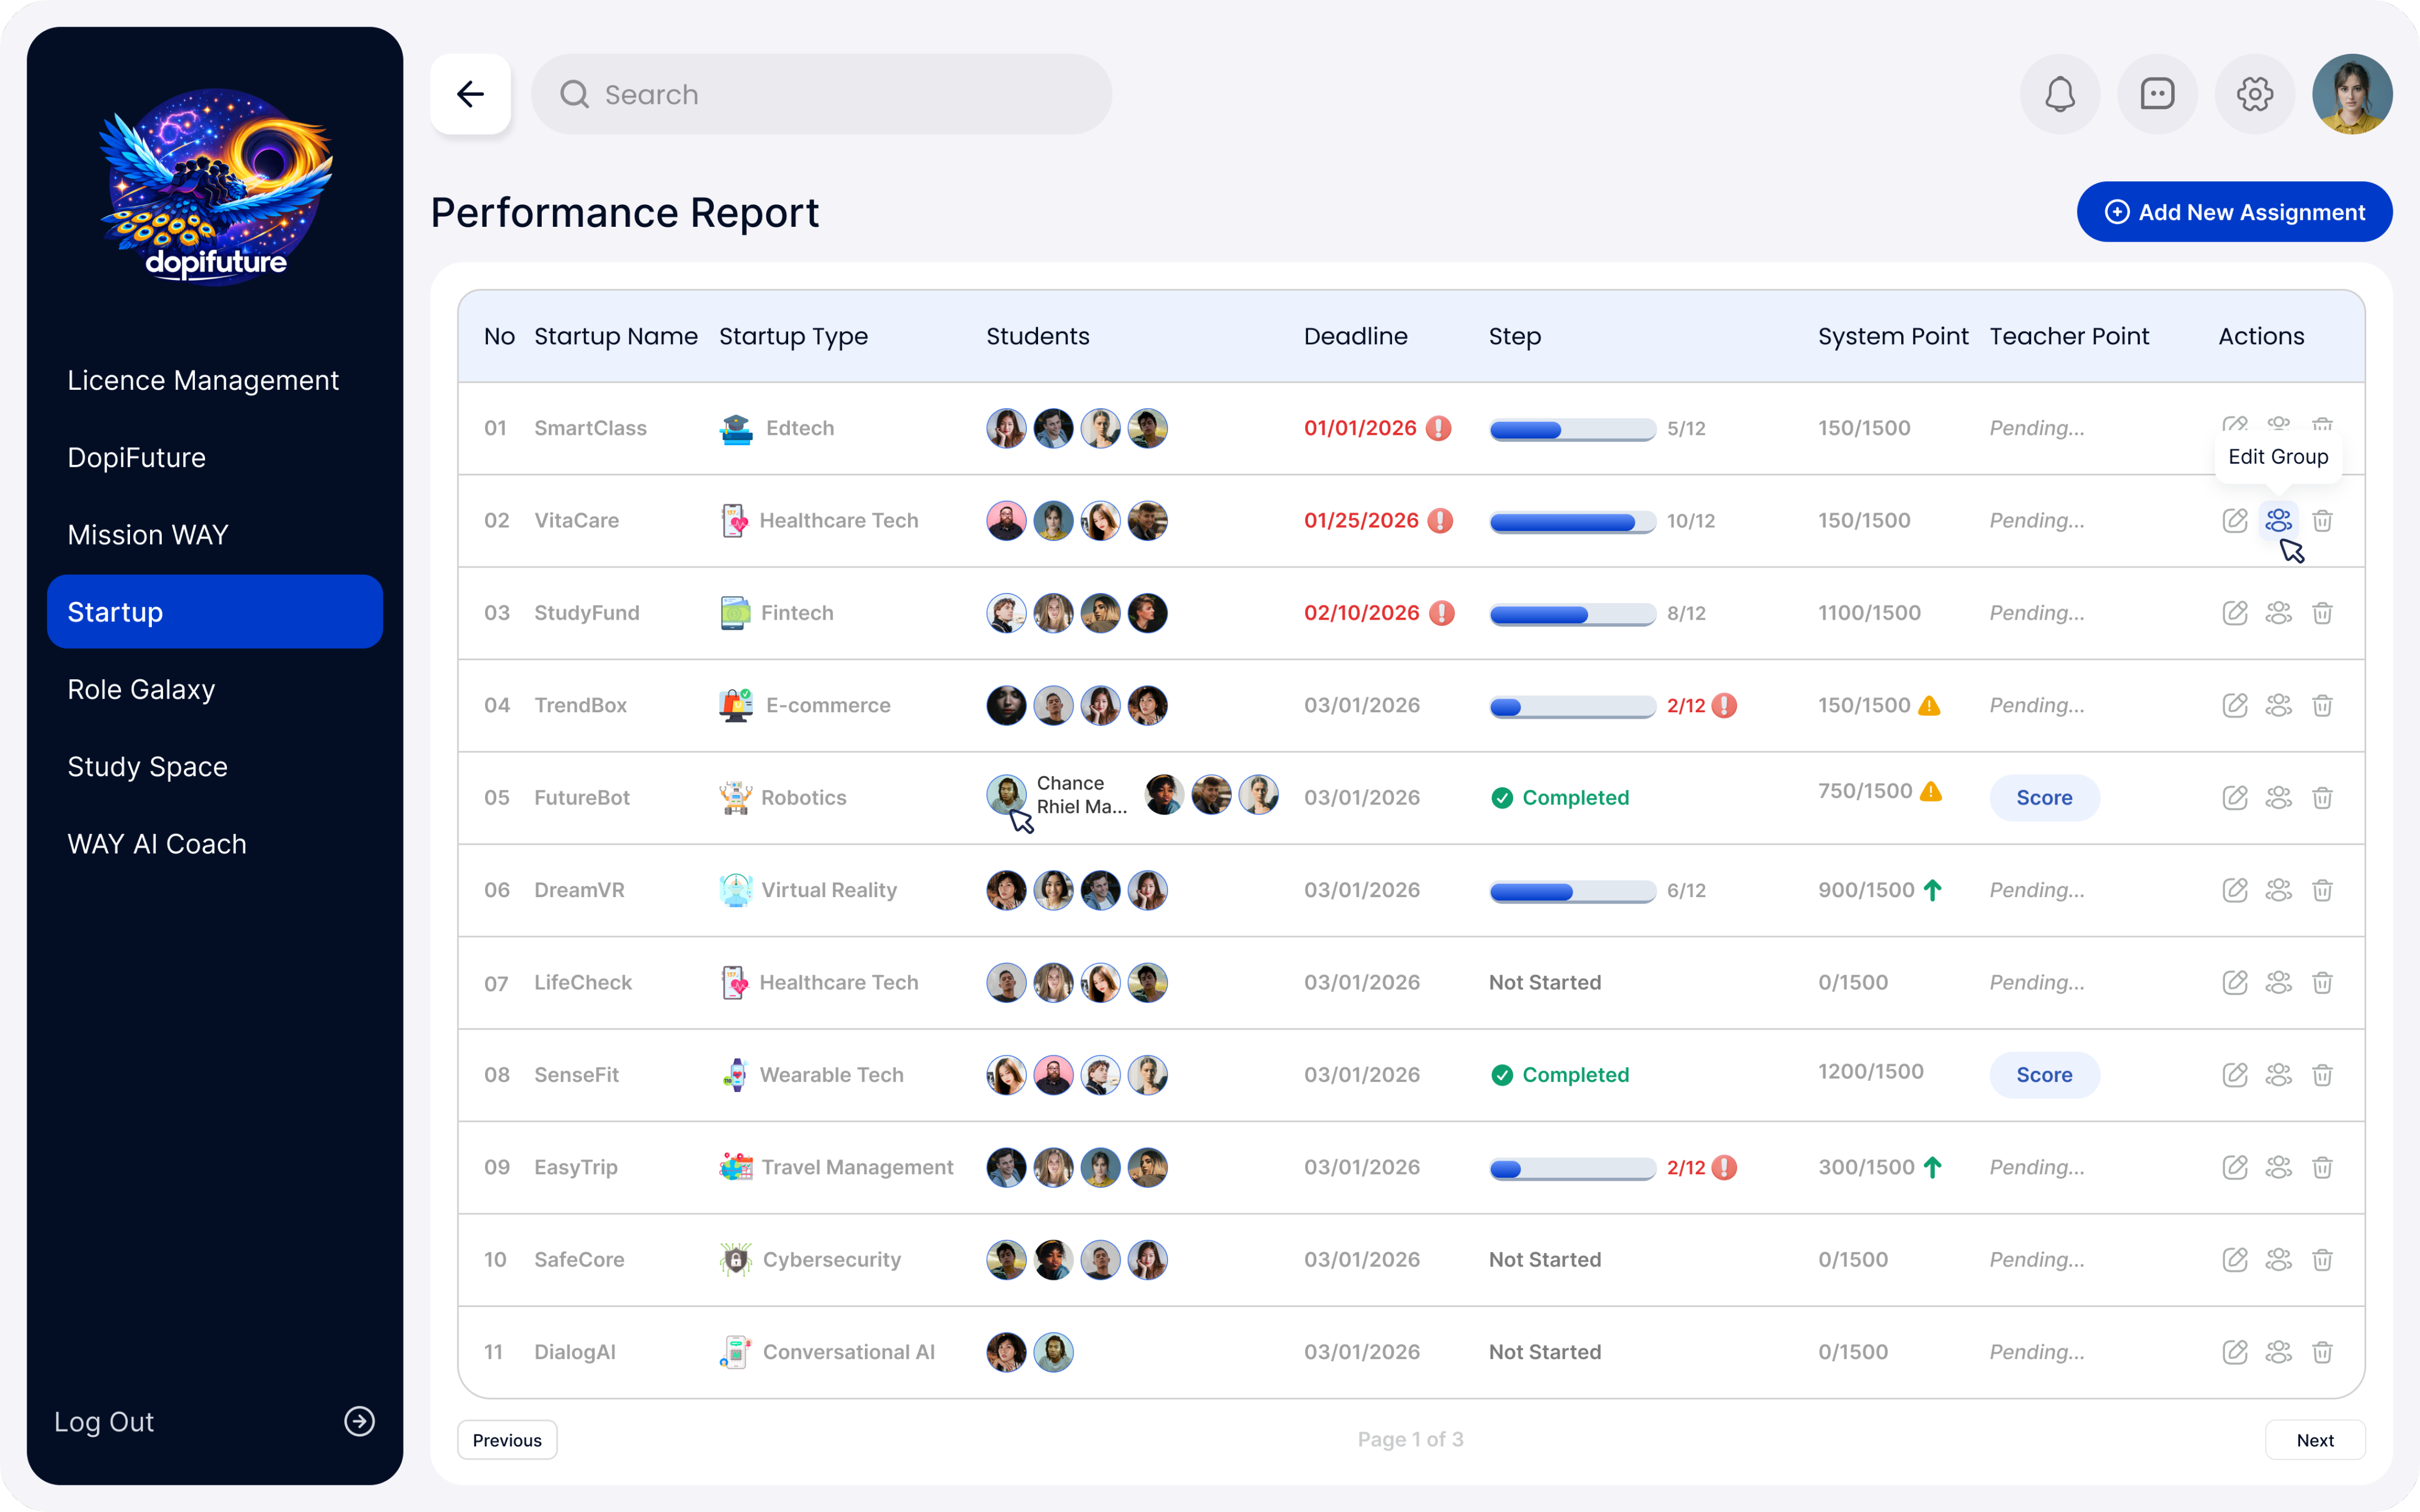
Task: Click the back arrow button
Action: click(x=470, y=94)
